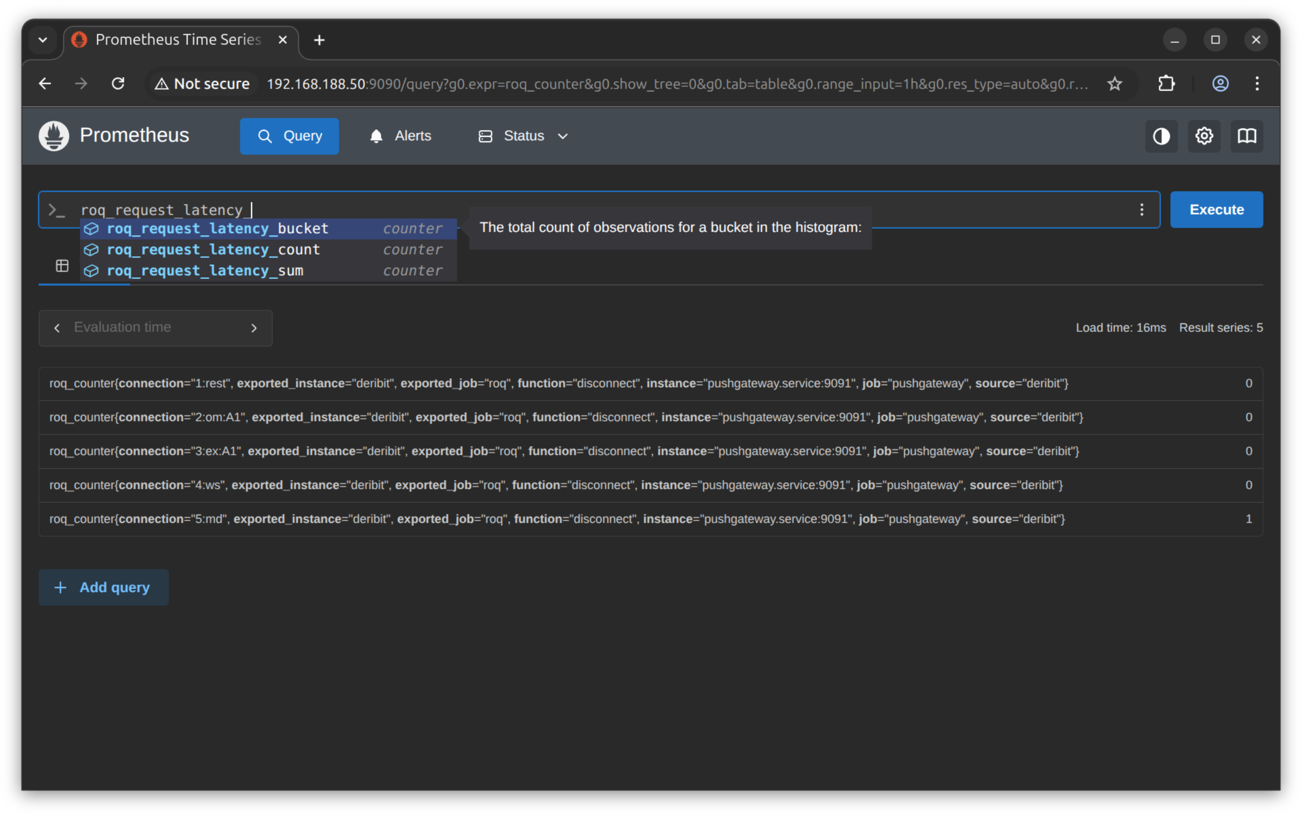Image resolution: width=1302 pixels, height=815 pixels.
Task: Select roq_request_latency_bucket suggestion
Action: [x=269, y=228]
